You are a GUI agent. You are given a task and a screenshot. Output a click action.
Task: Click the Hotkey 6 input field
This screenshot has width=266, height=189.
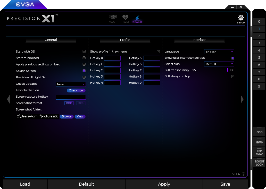pos(152,64)
